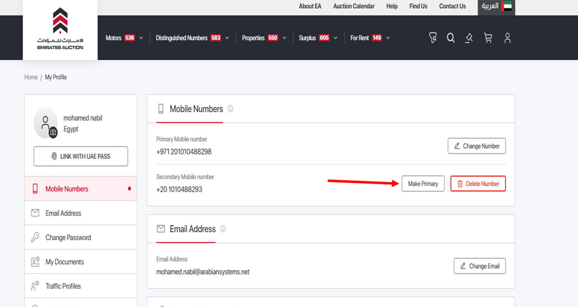Select Change Password in the sidebar
Screen dimensions: 578x307
pos(68,238)
